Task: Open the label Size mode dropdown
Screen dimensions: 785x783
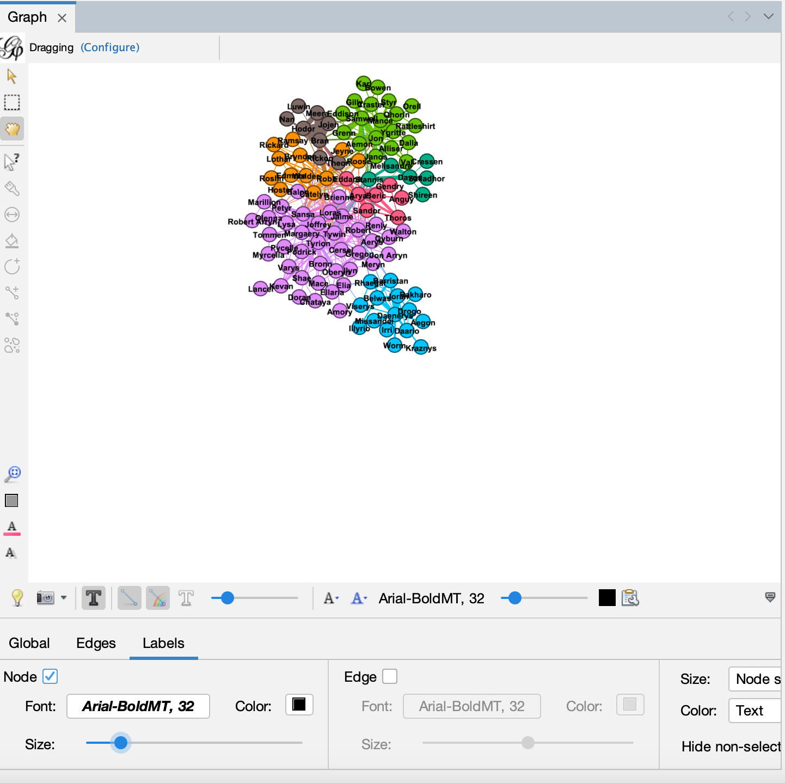Action: [756, 679]
